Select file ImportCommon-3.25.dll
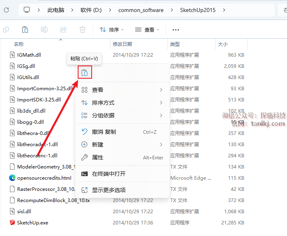Viewport: 287px width, 236px height. (x=45, y=88)
